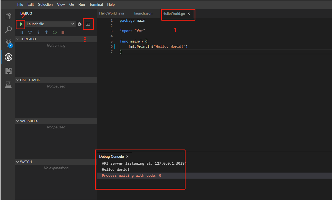Viewport: 332px width, 200px height.
Task: Click the DEBUG panel title
Action: 26,13
